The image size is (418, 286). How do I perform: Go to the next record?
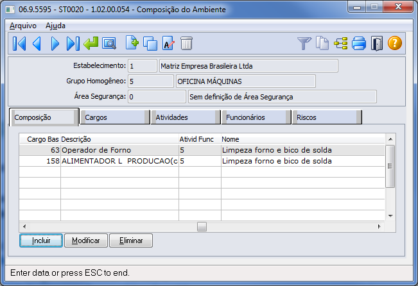tap(55, 44)
